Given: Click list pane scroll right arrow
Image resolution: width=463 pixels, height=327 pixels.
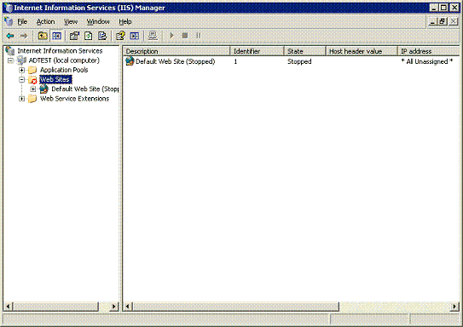Looking at the screenshot, I should (x=454, y=307).
